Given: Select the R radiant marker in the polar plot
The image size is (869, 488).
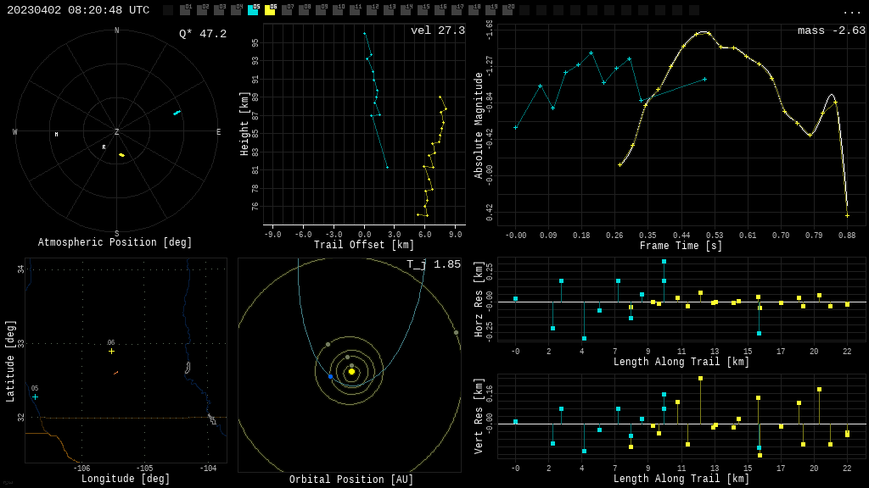Looking at the screenshot, I should click(x=104, y=147).
